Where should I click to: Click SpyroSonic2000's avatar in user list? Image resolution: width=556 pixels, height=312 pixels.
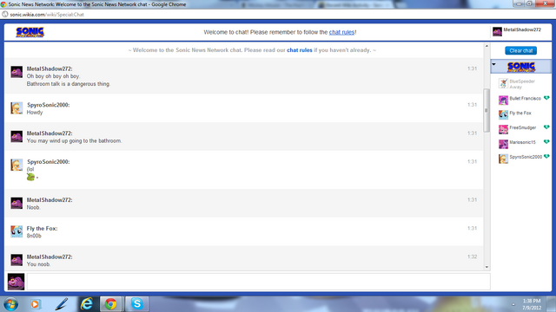503,159
